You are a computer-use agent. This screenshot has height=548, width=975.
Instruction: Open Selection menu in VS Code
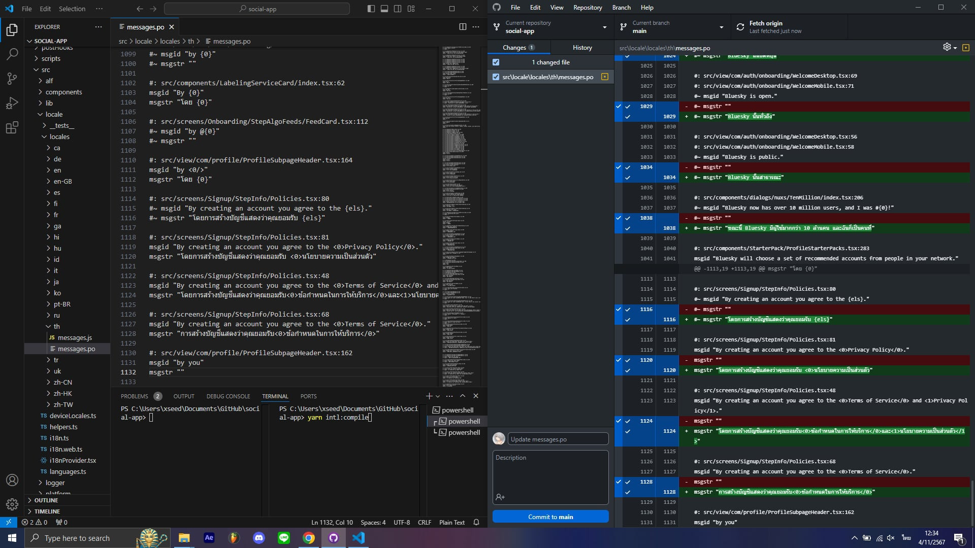pyautogui.click(x=72, y=9)
